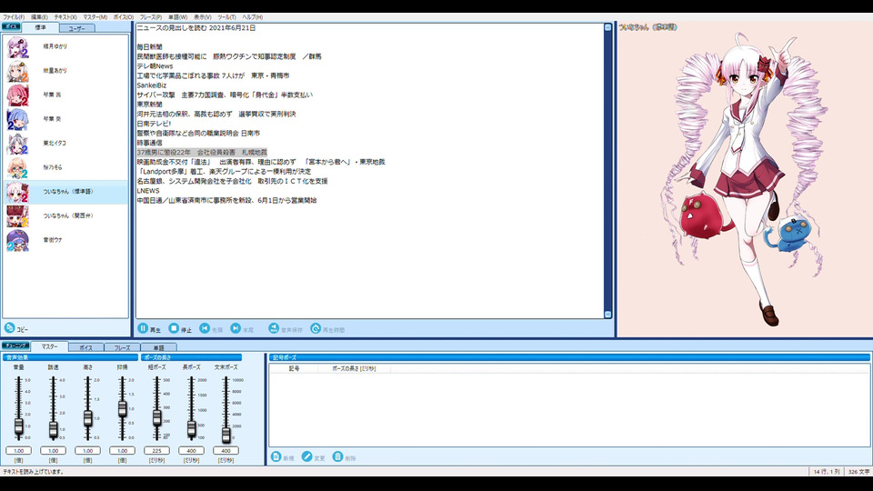Click the 短ポーズ value box showing 225
Viewport: 873px width, 491px height.
click(156, 450)
